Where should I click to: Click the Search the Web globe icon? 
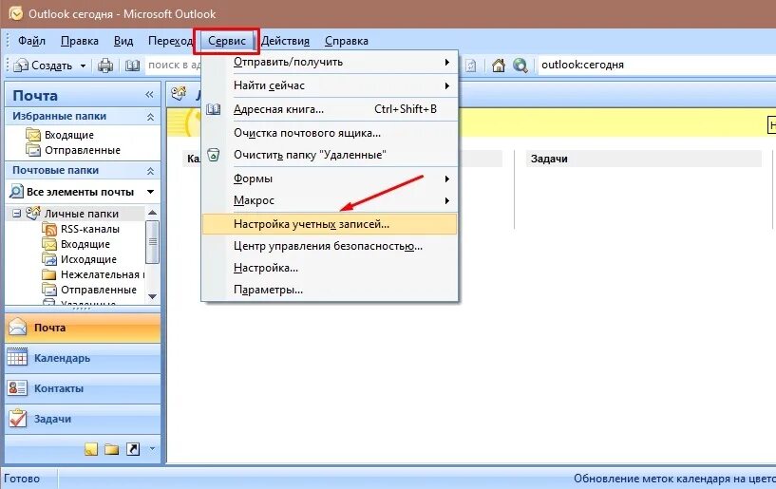pos(520,65)
